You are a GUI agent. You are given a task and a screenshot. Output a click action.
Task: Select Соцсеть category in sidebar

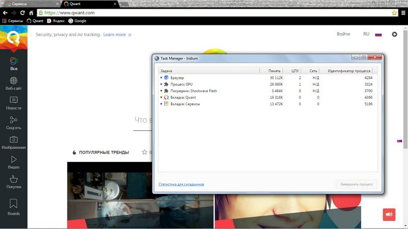[14, 123]
